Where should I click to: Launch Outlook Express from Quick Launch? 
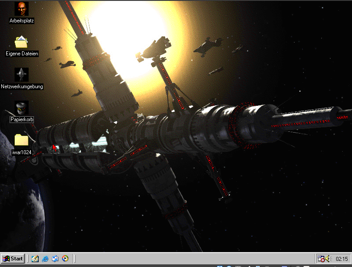pos(55,259)
